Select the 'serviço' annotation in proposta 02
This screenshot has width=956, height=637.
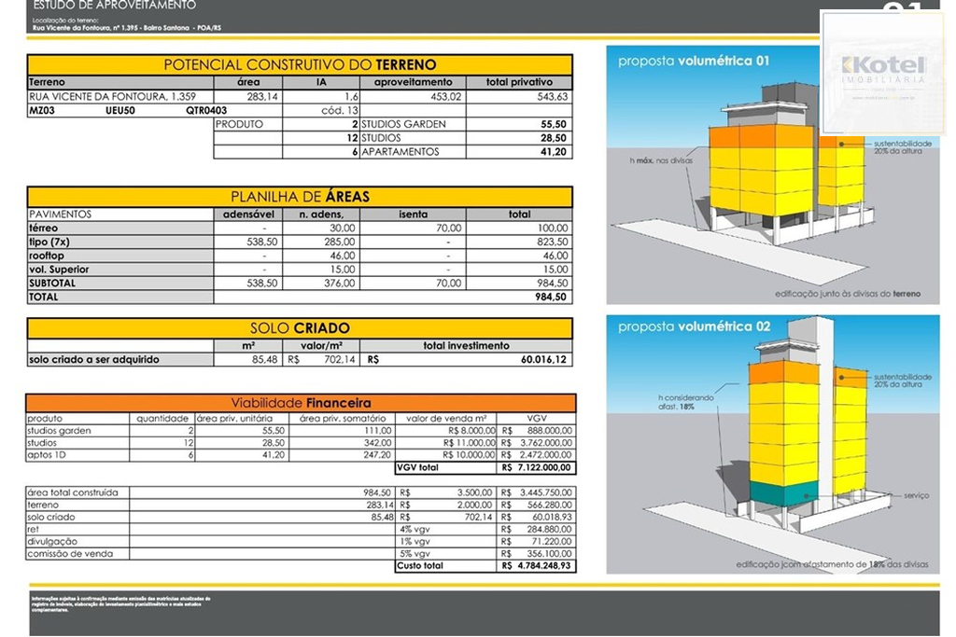(x=917, y=496)
